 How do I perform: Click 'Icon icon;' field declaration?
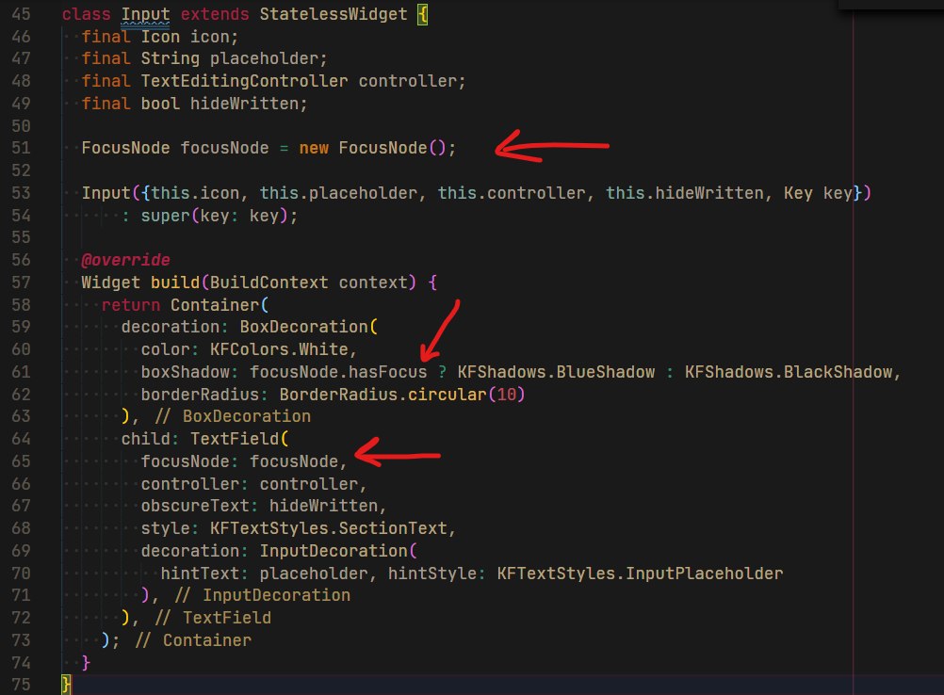(189, 37)
